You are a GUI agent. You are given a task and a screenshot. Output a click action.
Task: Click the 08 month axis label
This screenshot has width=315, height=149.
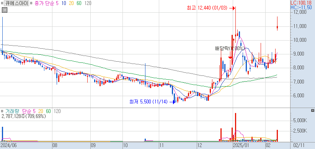(x=55, y=145)
